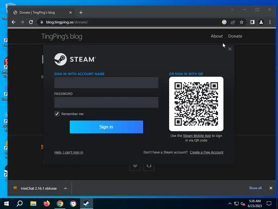Open Firefox from the taskbar
This screenshot has width=278, height=209.
point(47,204)
